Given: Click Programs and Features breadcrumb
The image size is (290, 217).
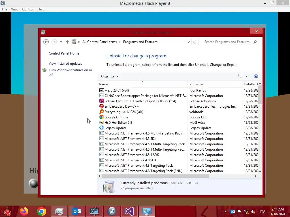Looking at the screenshot, I should pyautogui.click(x=140, y=42).
